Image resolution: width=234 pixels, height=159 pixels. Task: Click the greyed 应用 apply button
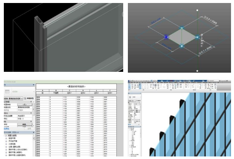(29, 129)
